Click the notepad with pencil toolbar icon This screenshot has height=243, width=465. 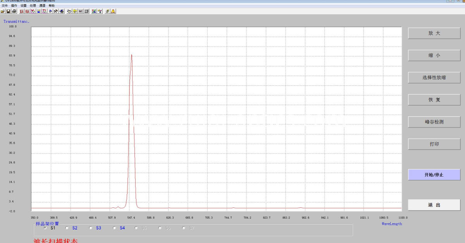(107, 12)
